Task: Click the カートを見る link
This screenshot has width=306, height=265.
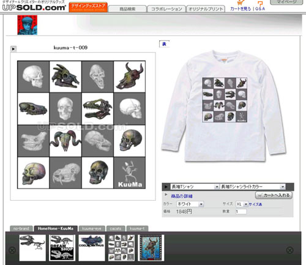Action: (x=241, y=9)
